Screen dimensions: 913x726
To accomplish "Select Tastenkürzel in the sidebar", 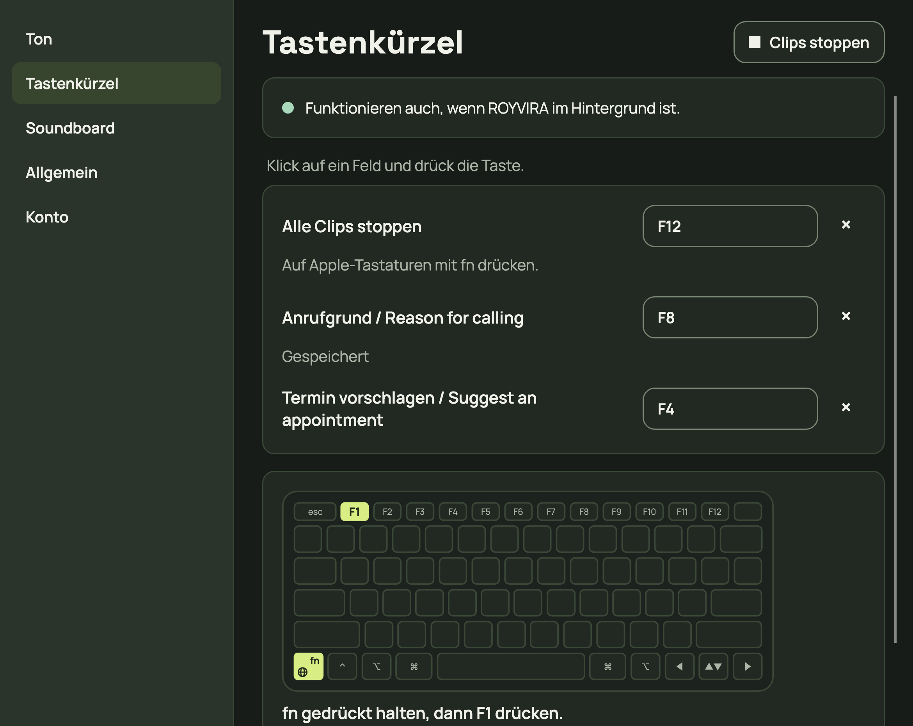I will point(116,84).
